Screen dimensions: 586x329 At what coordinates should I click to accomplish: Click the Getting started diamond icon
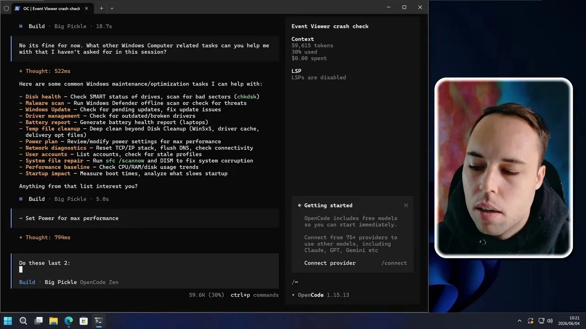299,205
